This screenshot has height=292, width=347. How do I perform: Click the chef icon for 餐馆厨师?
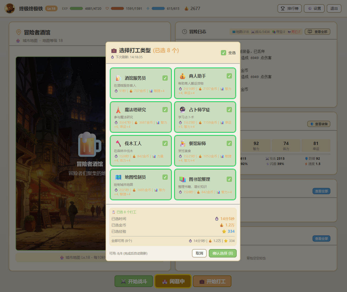pyautogui.click(x=182, y=143)
